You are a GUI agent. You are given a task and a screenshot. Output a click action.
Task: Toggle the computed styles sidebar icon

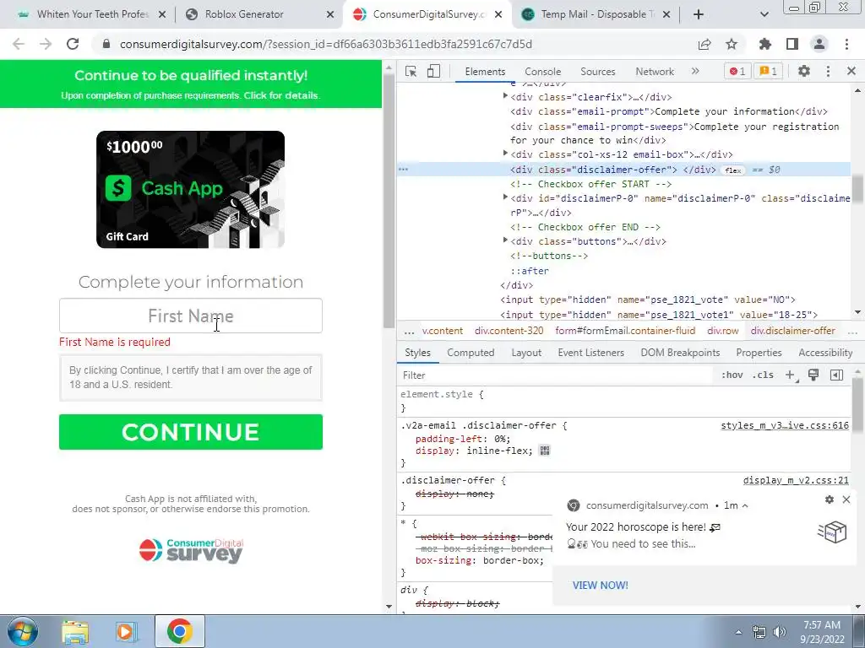(x=836, y=375)
